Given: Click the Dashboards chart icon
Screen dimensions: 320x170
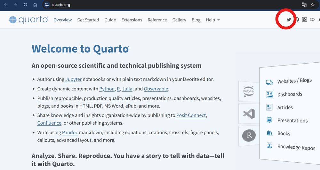Looking at the screenshot, I should 269,95.
